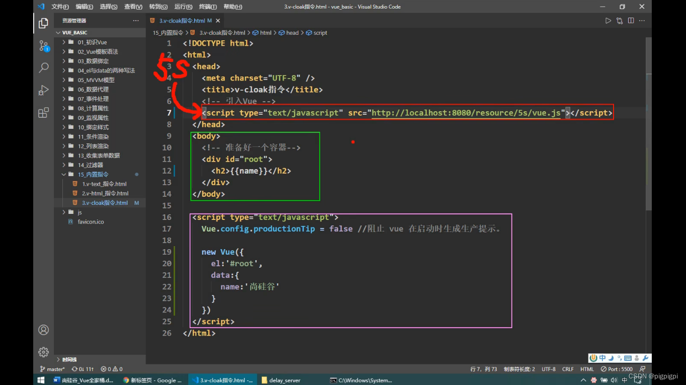Switch to the Word document on taskbar
This screenshot has width=686, height=385.
[84, 380]
